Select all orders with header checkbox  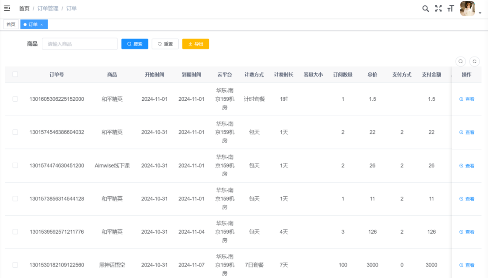click(15, 75)
